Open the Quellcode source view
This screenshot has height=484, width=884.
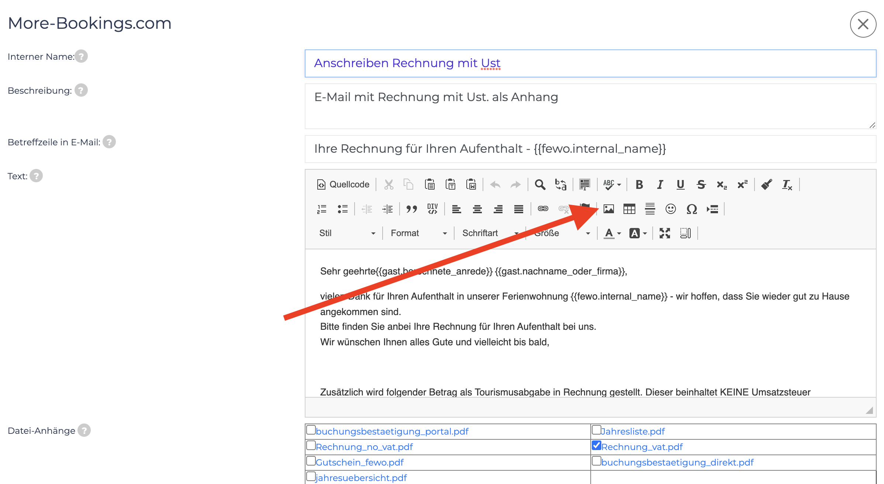point(343,184)
